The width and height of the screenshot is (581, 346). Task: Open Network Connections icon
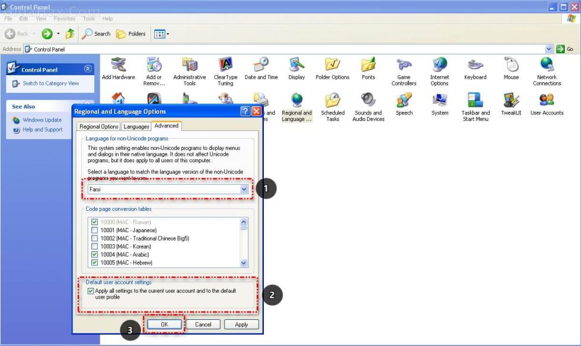[547, 65]
